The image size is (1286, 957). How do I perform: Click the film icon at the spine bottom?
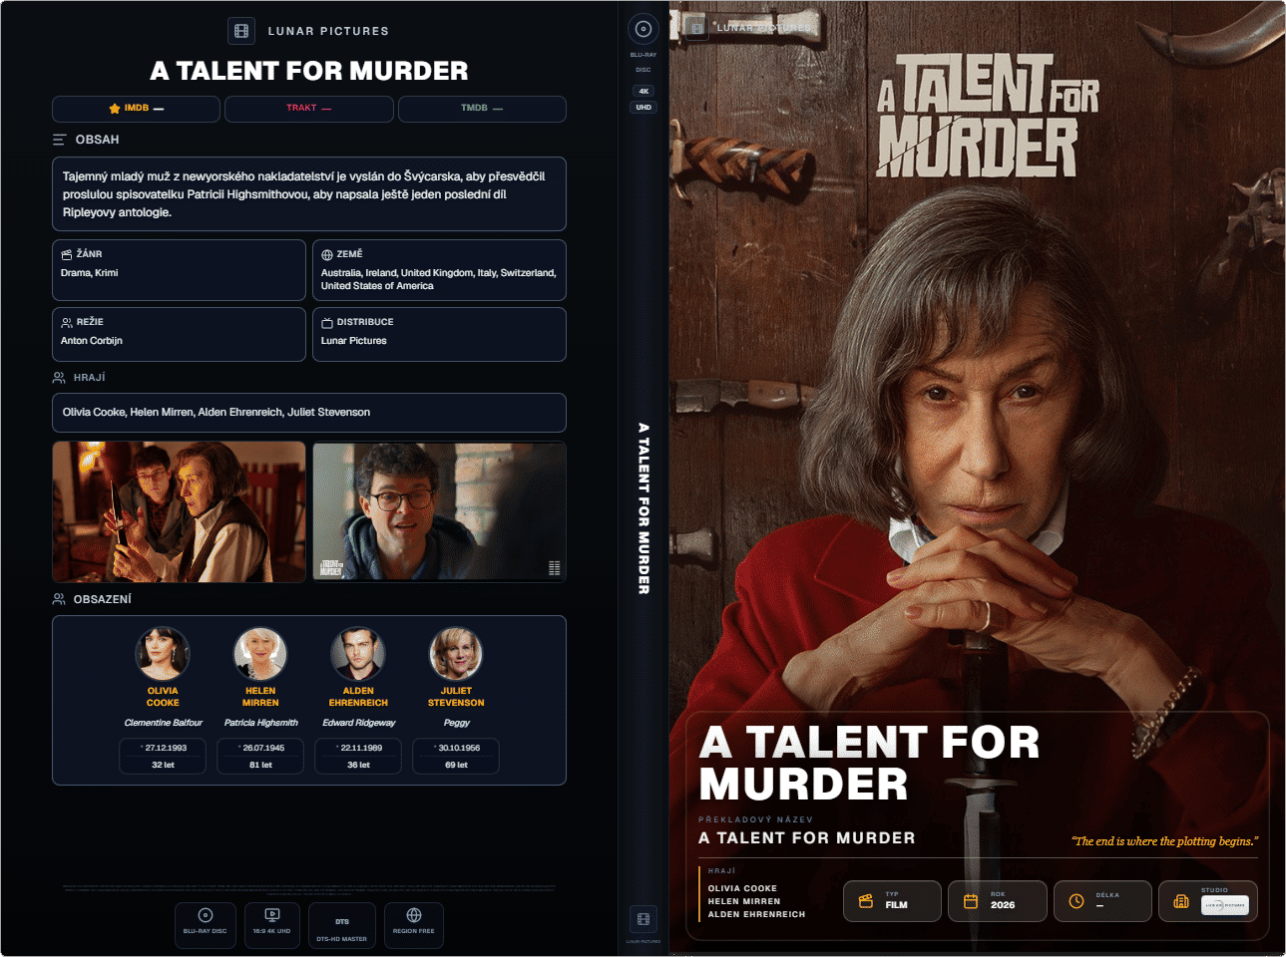point(643,918)
